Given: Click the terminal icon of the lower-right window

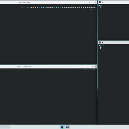Looking at the screenshot, I should [100, 42].
